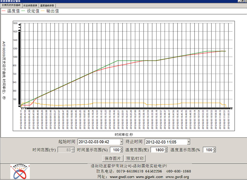
Task: Switch to the 状态参数报表 tab
Action: 30,5
